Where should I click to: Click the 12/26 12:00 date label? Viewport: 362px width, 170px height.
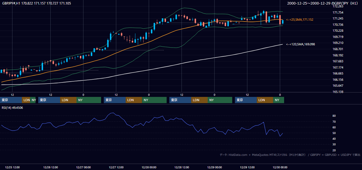50,167
